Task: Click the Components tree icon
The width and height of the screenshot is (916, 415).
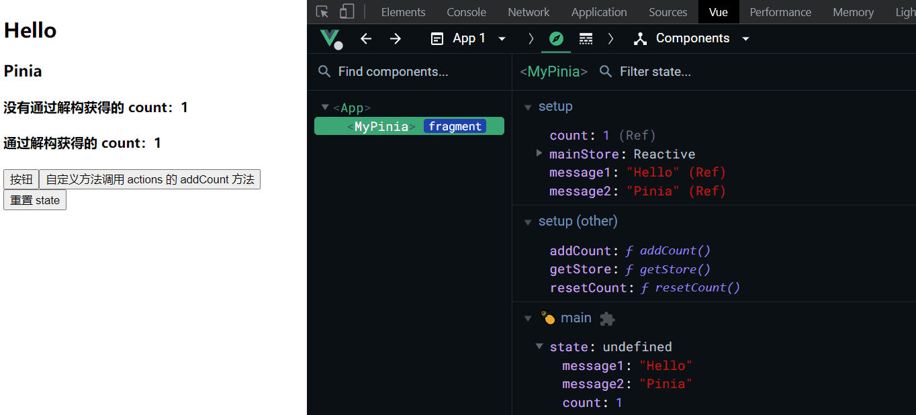Action: [x=640, y=39]
